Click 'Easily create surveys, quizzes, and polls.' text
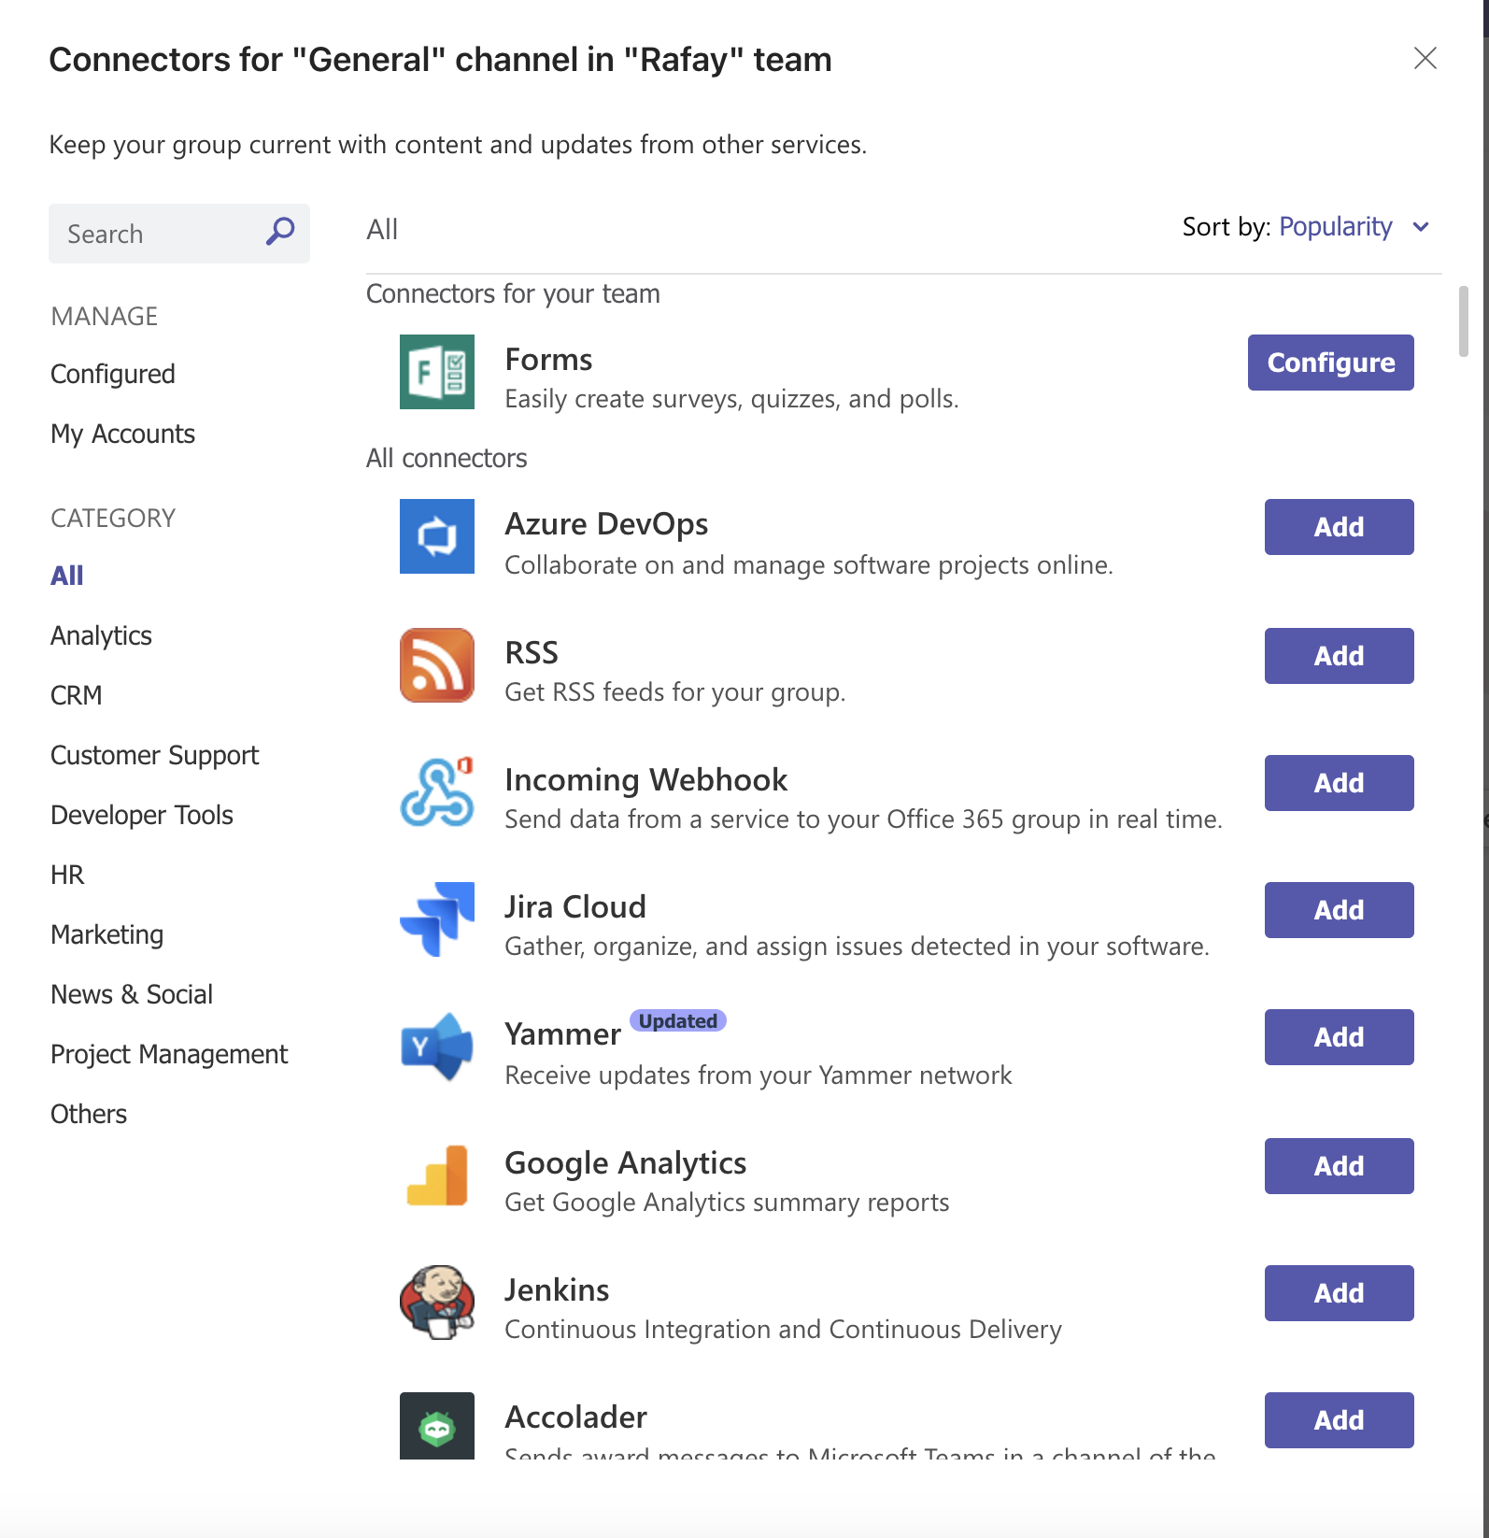This screenshot has width=1489, height=1538. [731, 399]
